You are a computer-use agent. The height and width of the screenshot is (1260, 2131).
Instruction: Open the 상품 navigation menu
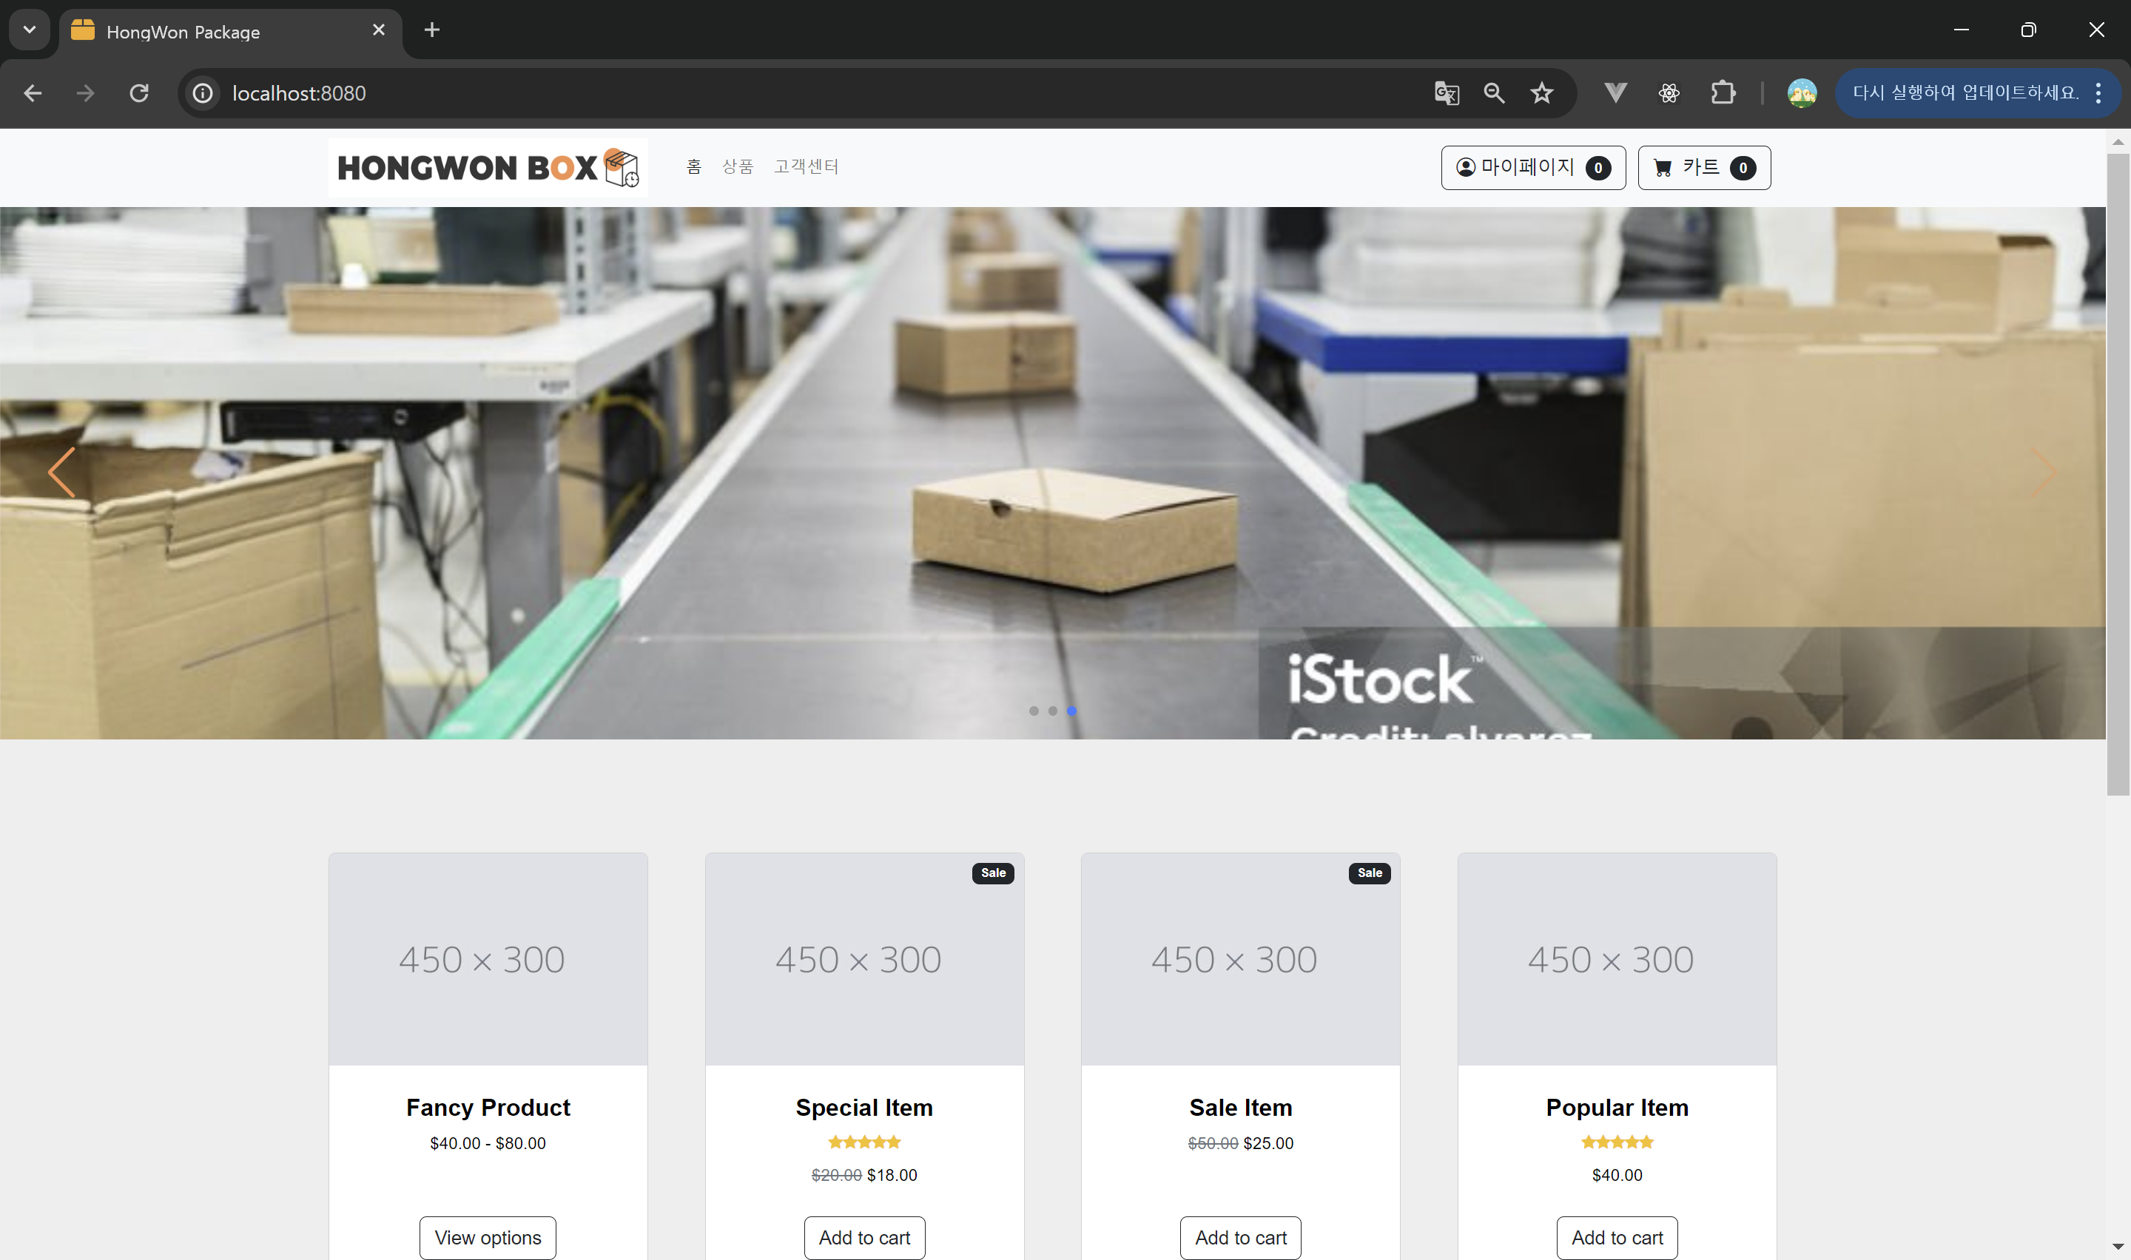pos(737,166)
